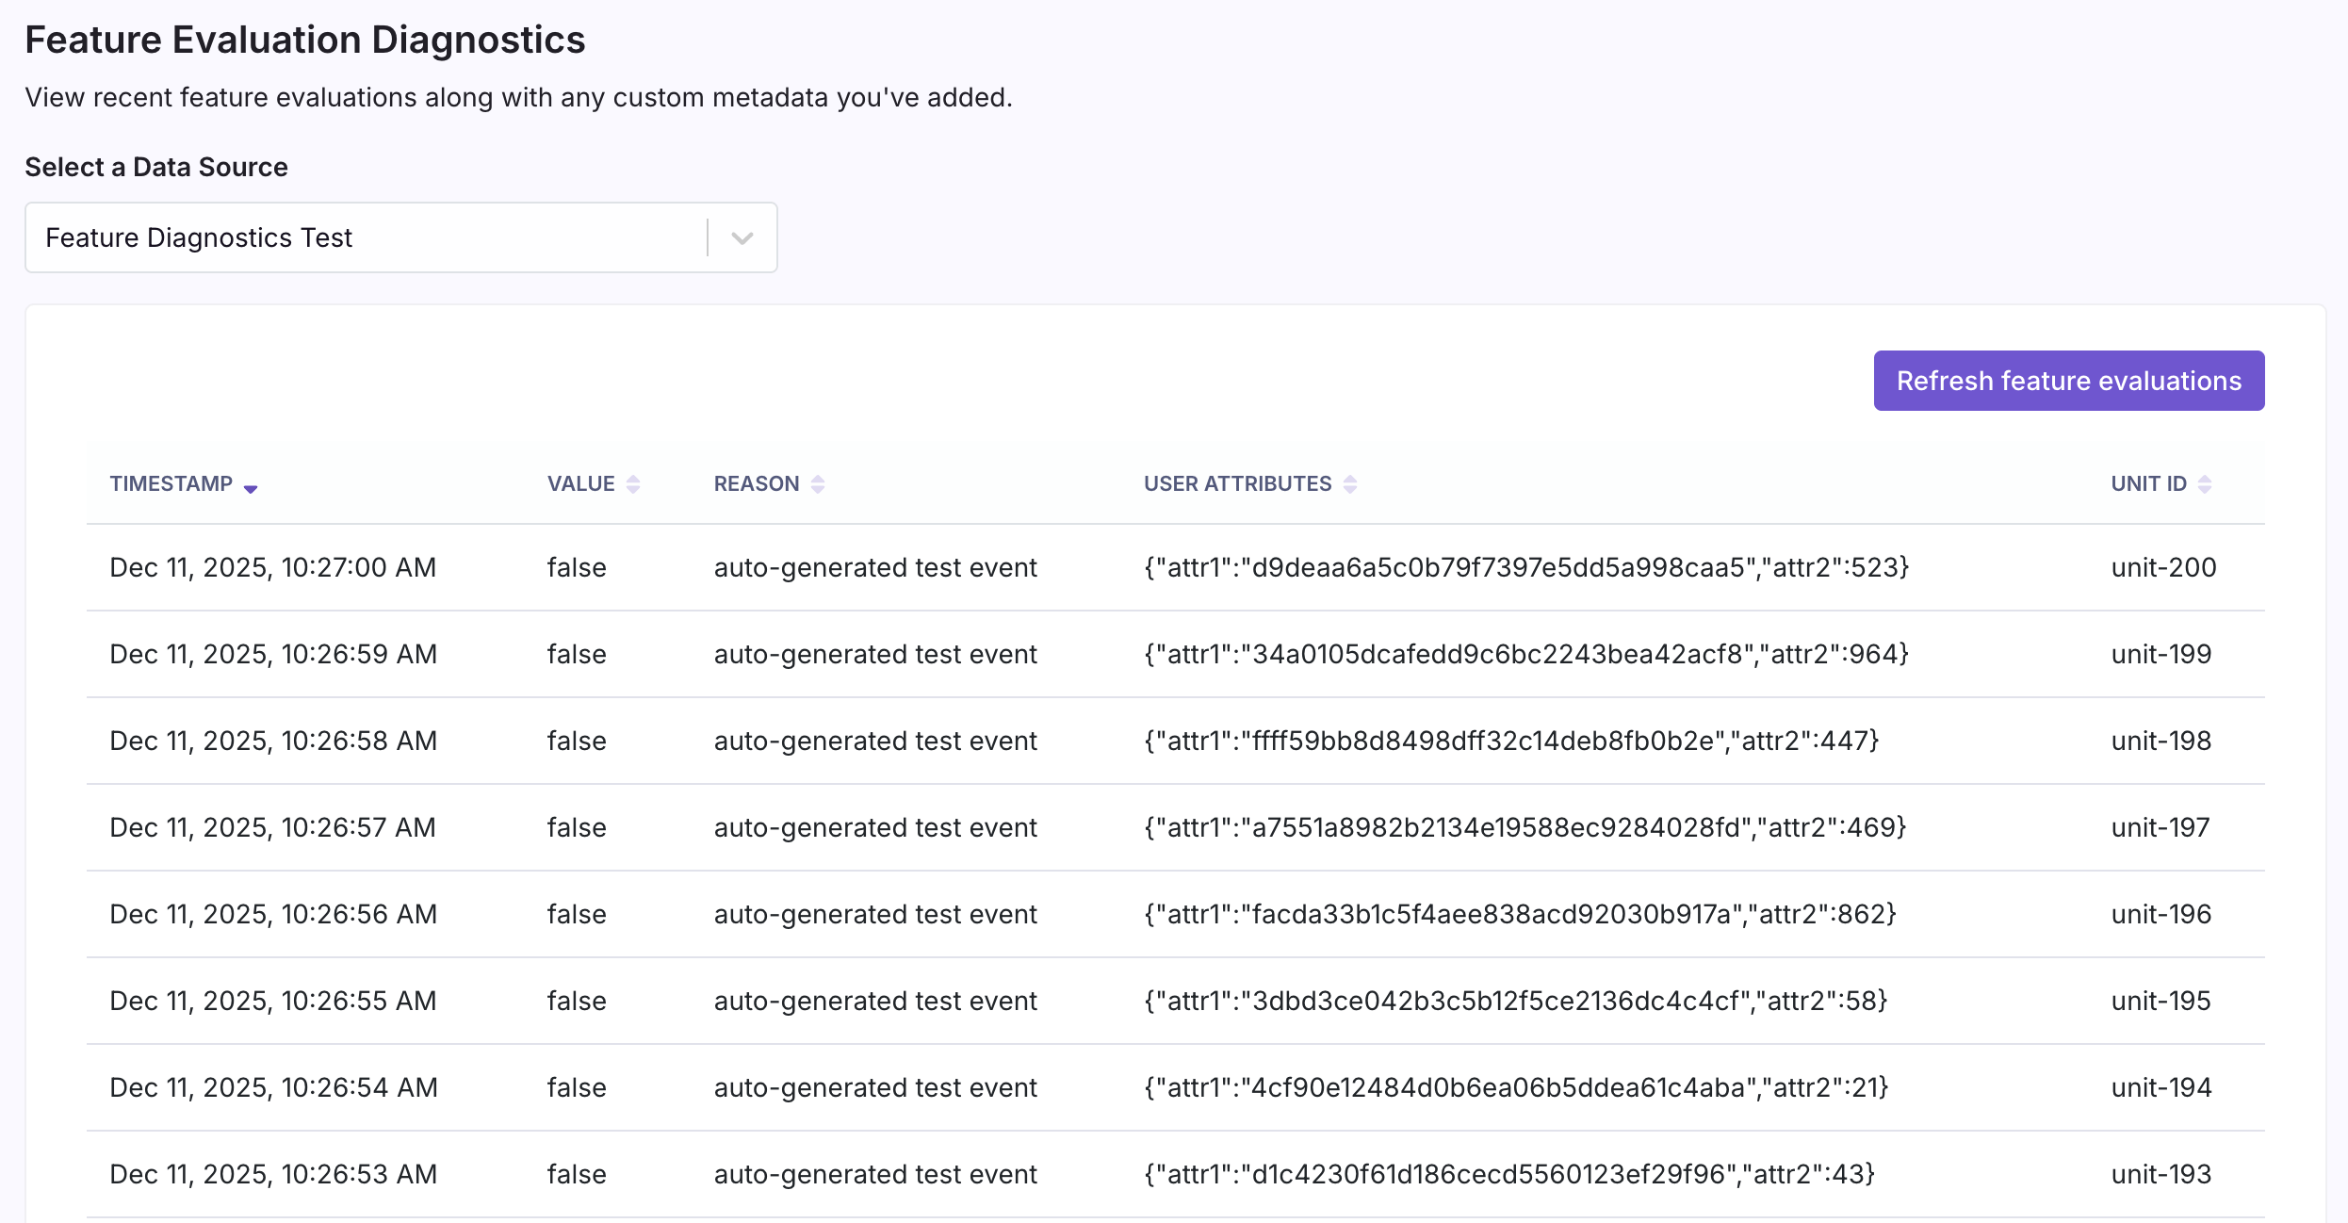Image resolution: width=2348 pixels, height=1223 pixels.
Task: Click unit-195 cell
Action: pyautogui.click(x=2161, y=1001)
